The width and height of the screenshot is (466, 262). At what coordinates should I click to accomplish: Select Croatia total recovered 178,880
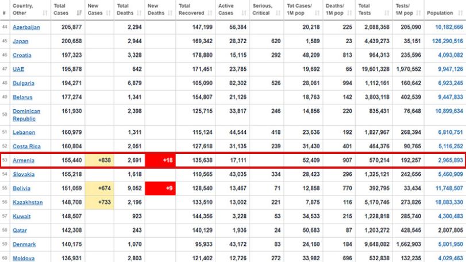(x=202, y=55)
